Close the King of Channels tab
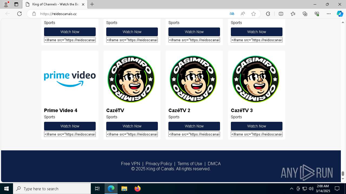Viewport: 346px width, 194px height. coord(83,4)
